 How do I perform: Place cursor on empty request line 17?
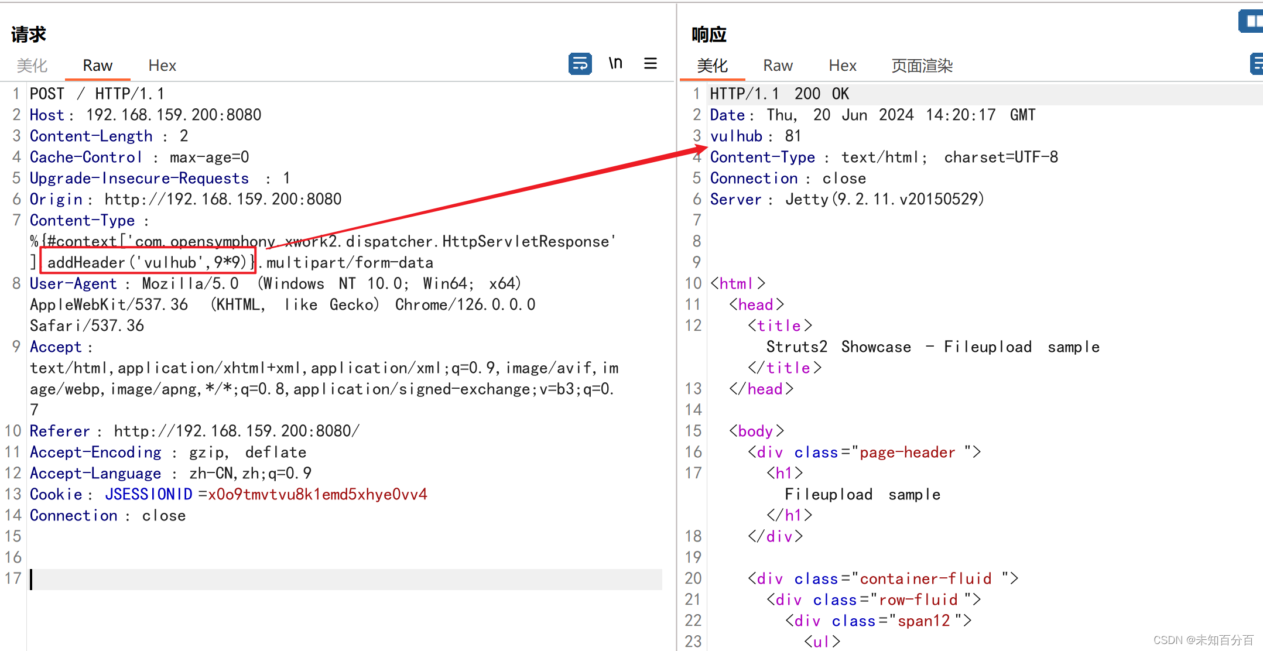click(345, 579)
